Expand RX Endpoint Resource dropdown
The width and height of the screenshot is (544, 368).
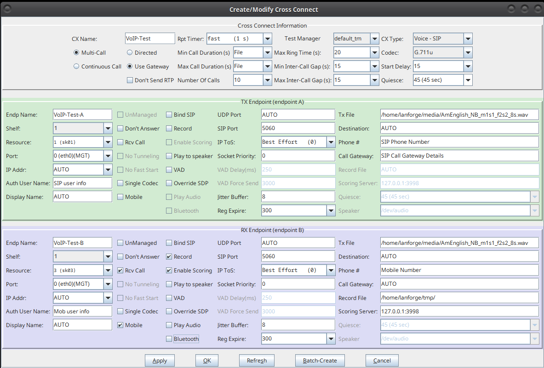(108, 271)
